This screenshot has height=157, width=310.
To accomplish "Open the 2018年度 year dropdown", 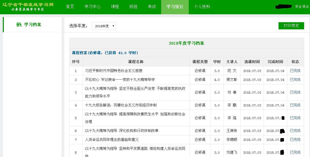I will 104,26.
